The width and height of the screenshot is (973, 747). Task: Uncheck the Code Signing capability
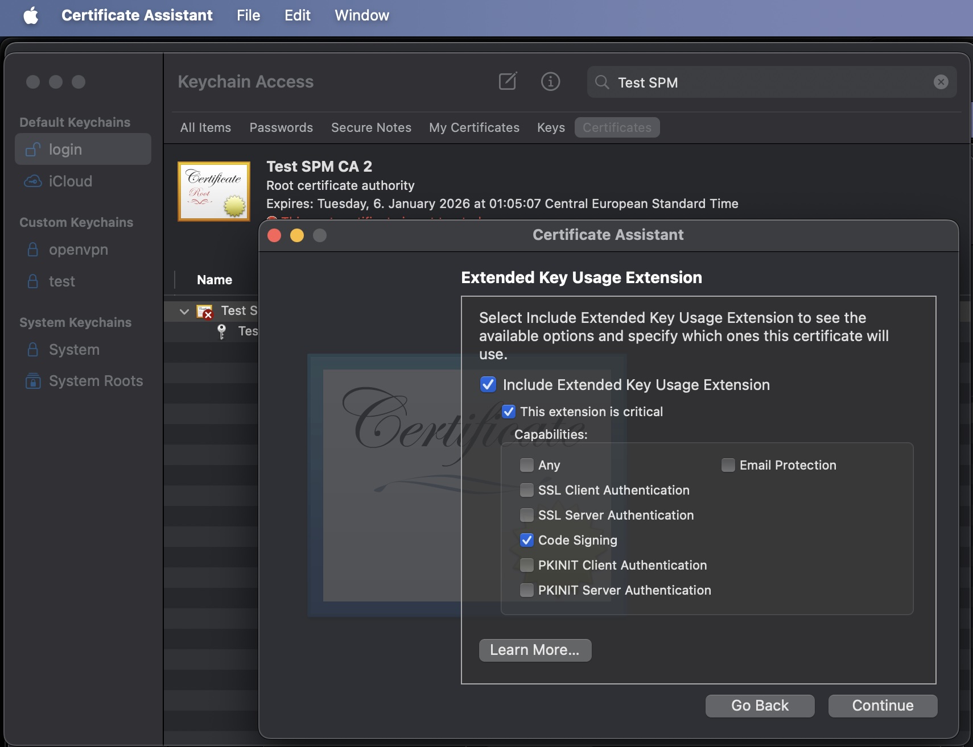(x=527, y=540)
